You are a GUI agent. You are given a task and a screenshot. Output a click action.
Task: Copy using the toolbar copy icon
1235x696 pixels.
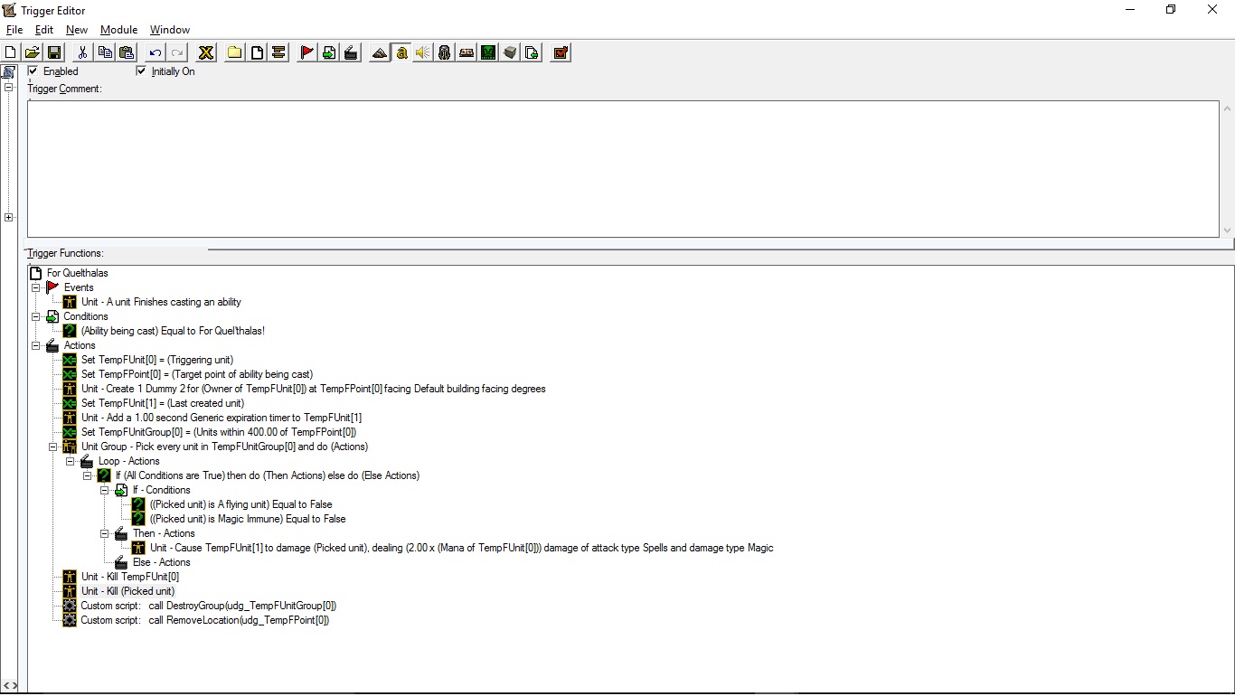click(x=105, y=52)
